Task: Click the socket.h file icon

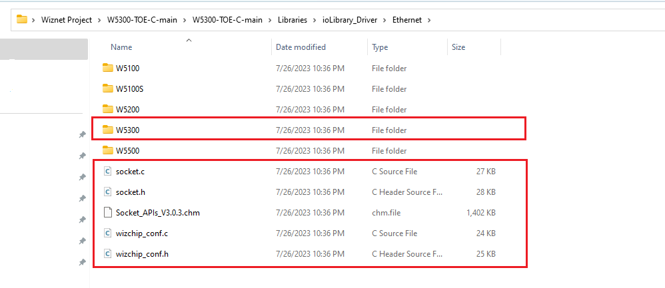Action: pyautogui.click(x=108, y=192)
